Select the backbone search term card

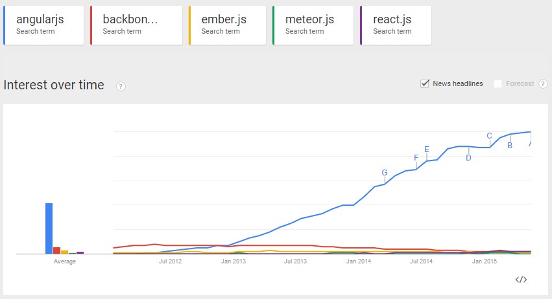[136, 25]
